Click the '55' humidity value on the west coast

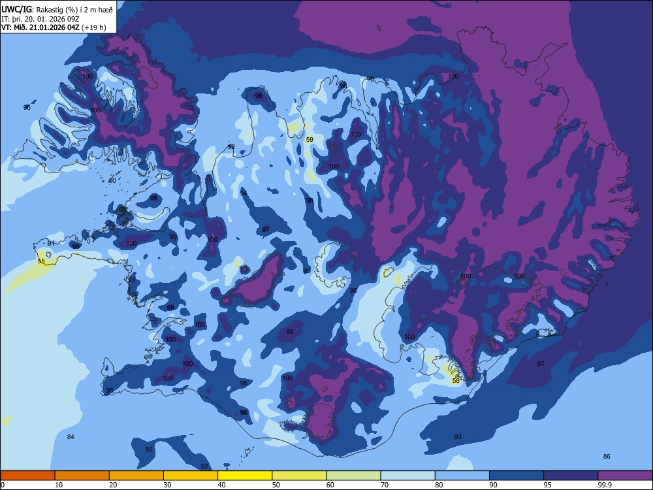click(x=41, y=261)
